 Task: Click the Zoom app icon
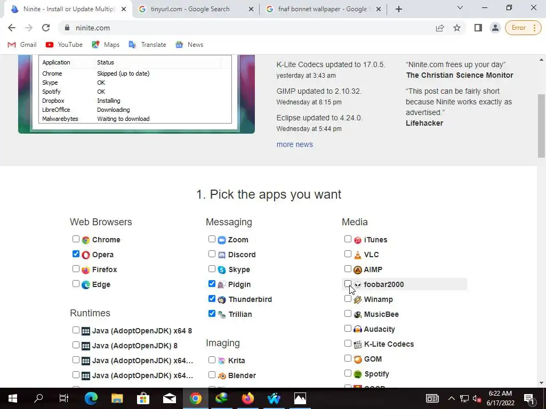(222, 240)
